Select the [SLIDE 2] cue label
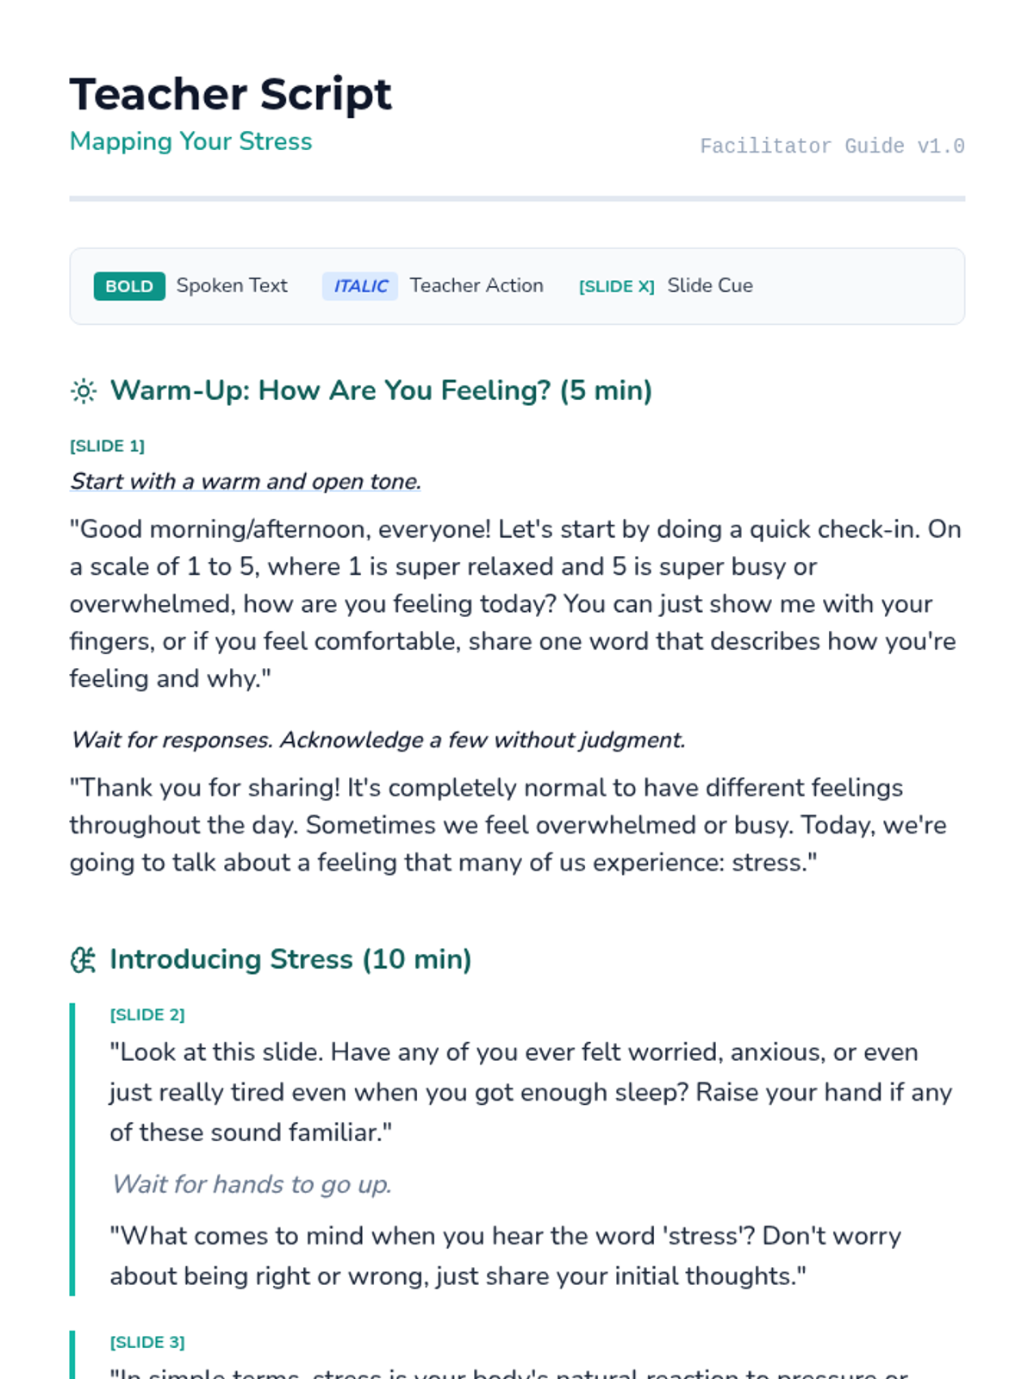 (147, 1014)
